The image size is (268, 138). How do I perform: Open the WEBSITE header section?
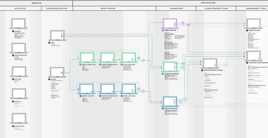click(x=36, y=3)
